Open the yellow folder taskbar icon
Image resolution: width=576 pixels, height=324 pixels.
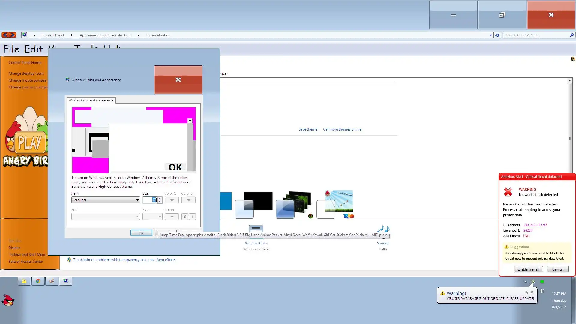[24, 281]
